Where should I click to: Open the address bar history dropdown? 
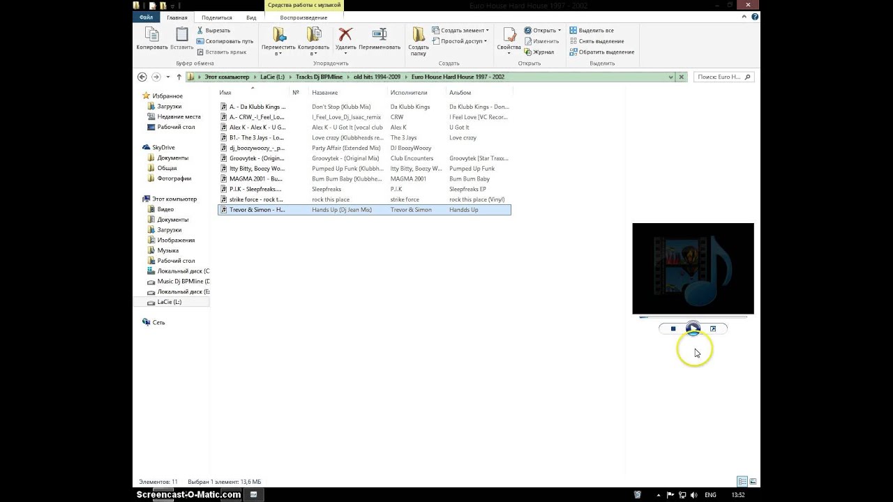pos(671,77)
